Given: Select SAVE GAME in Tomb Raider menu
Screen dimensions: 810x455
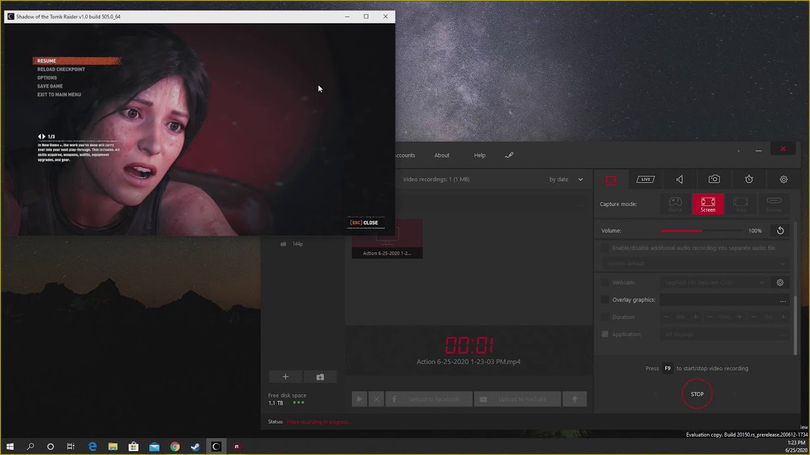Looking at the screenshot, I should click(x=50, y=86).
